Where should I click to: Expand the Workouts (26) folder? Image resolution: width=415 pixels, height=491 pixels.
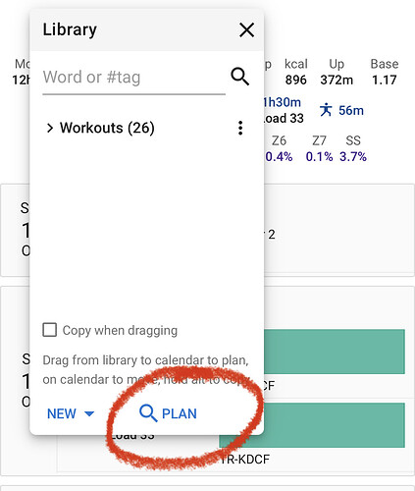point(50,128)
